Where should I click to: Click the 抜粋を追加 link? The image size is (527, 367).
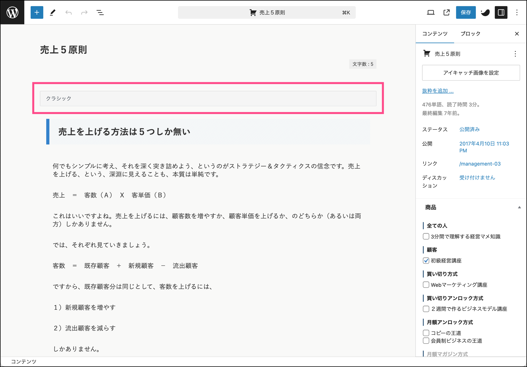pyautogui.click(x=438, y=91)
